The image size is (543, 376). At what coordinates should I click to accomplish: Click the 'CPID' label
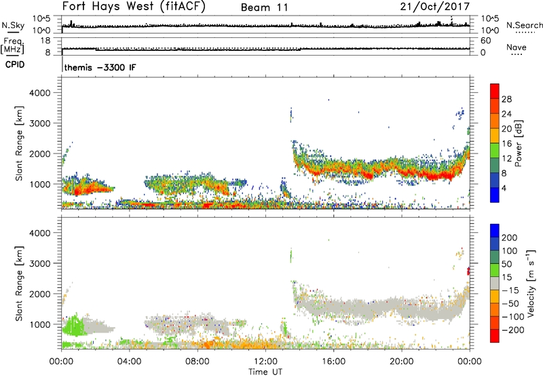point(15,64)
